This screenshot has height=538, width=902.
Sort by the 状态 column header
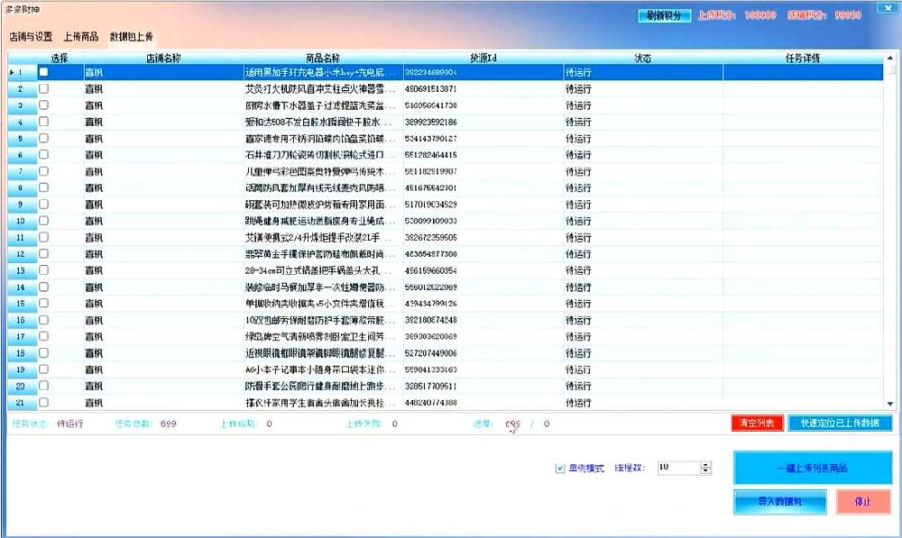tap(642, 58)
